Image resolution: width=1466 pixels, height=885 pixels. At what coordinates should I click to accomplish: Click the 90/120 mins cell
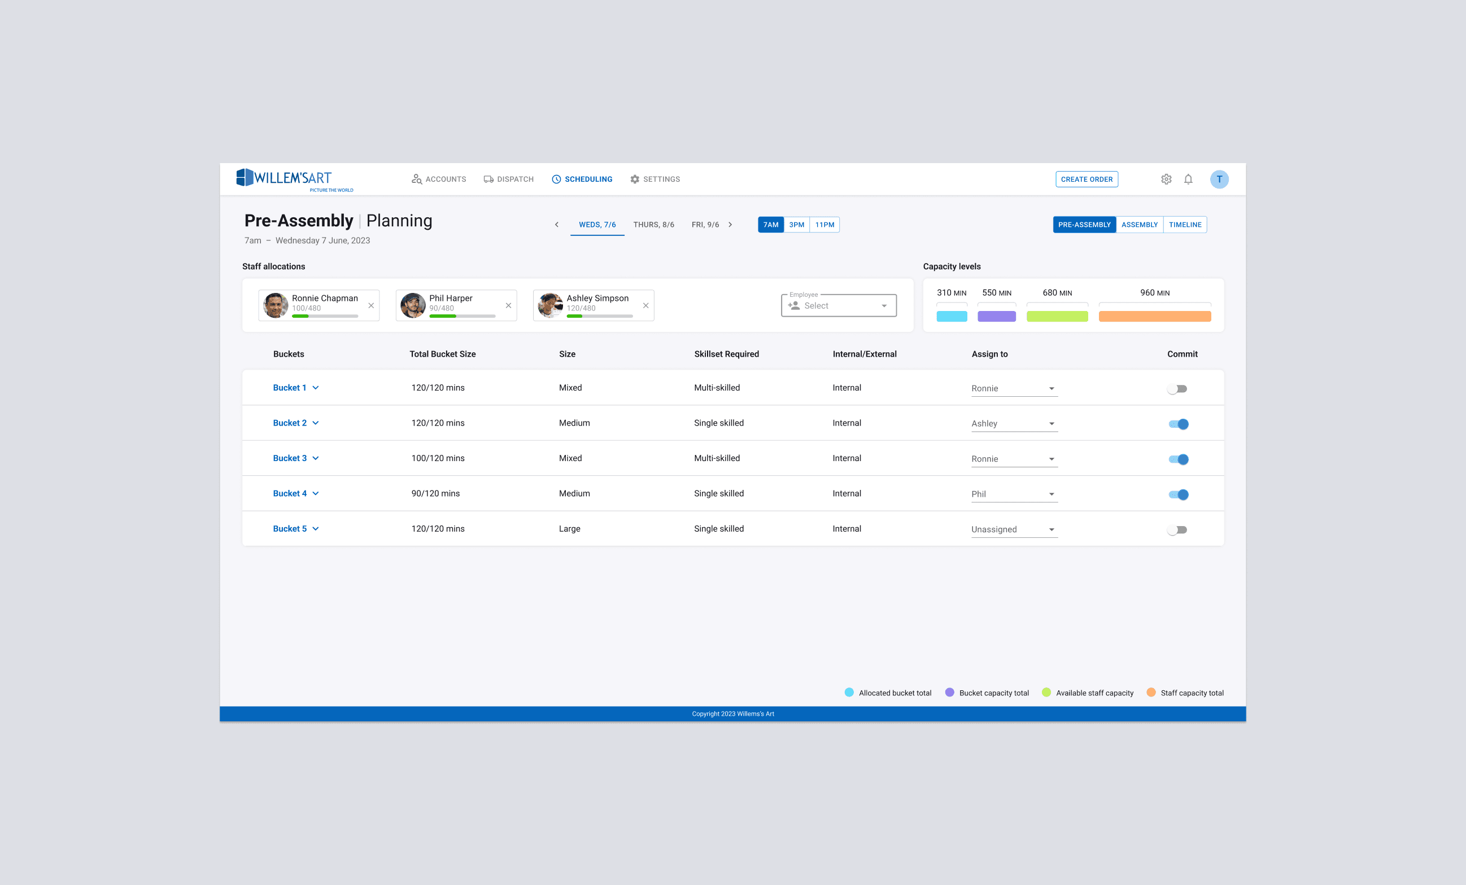pos(435,494)
